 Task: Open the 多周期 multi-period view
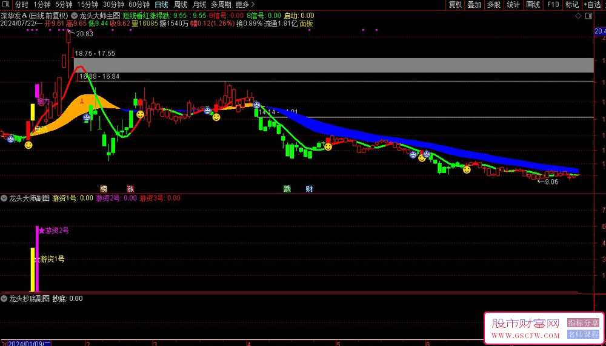(x=221, y=5)
